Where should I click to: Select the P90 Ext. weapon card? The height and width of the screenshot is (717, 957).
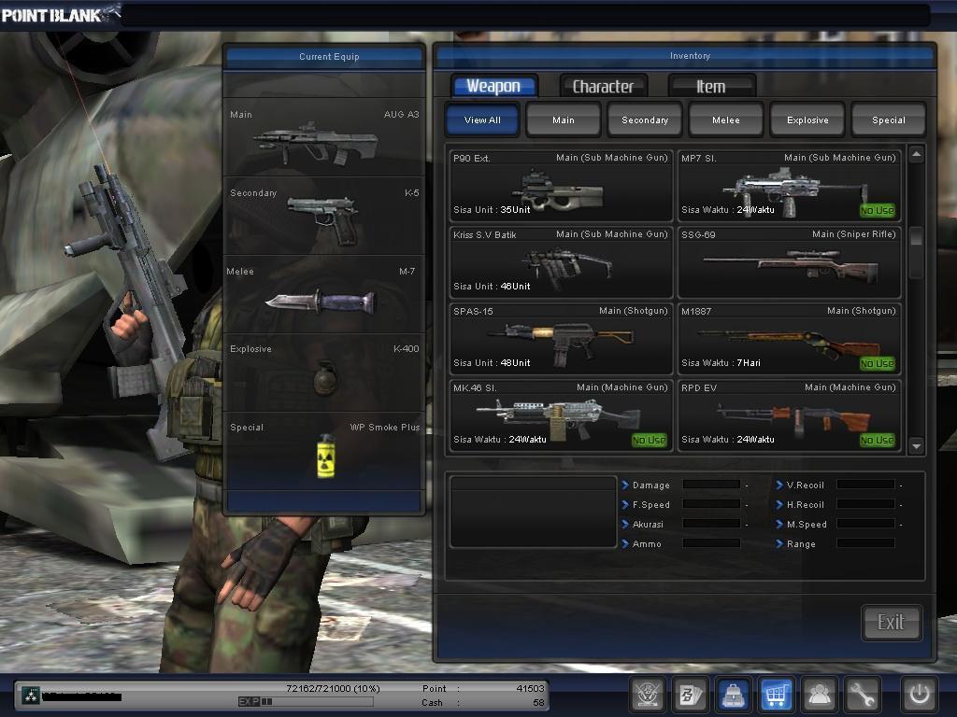click(x=561, y=185)
